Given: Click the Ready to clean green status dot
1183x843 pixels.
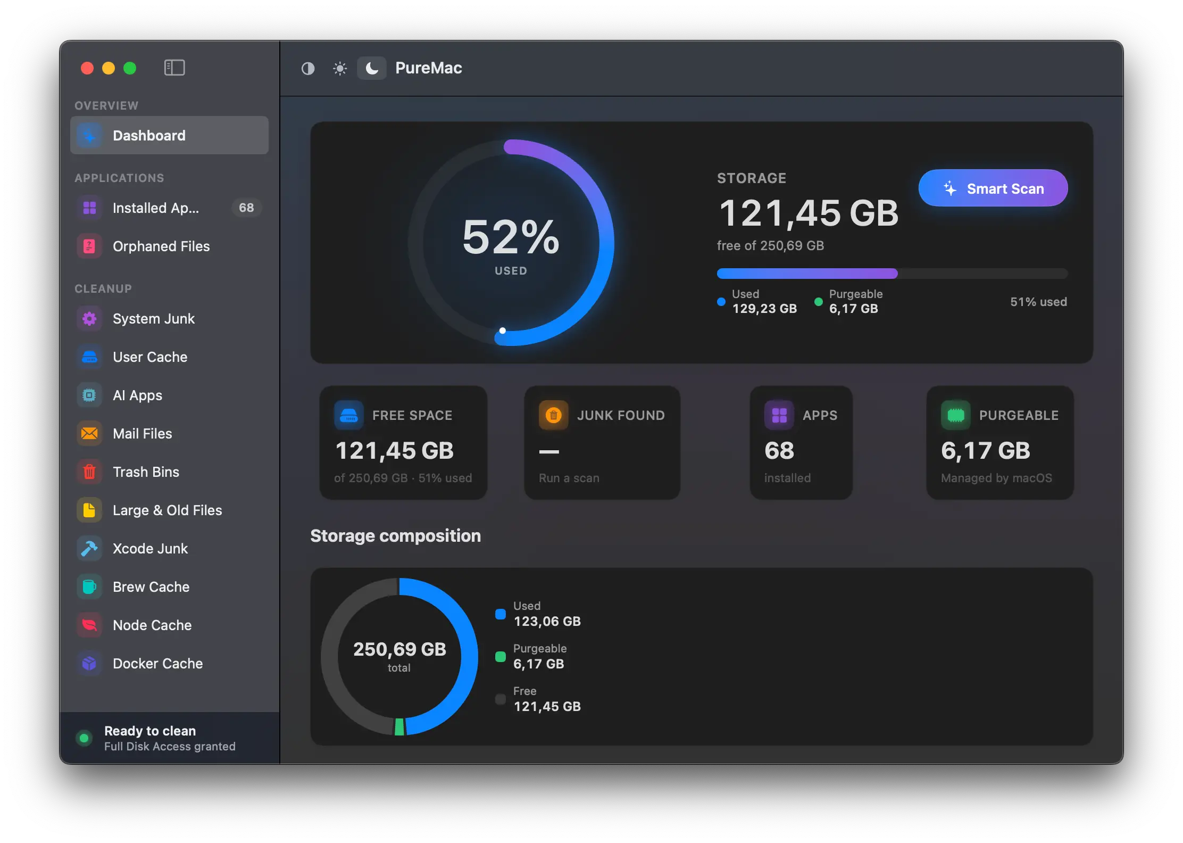Looking at the screenshot, I should pyautogui.click(x=84, y=738).
